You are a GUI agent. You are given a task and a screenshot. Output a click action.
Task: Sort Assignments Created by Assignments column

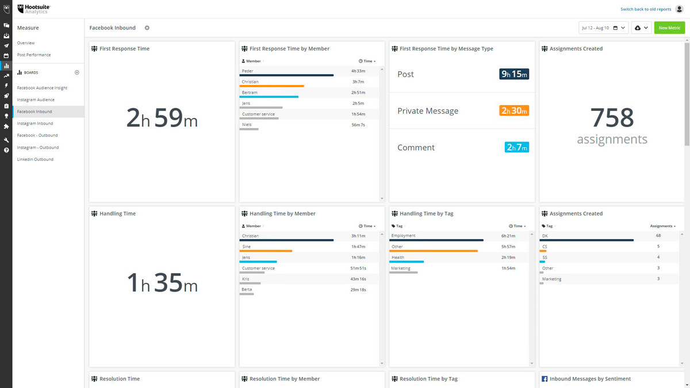pos(663,226)
